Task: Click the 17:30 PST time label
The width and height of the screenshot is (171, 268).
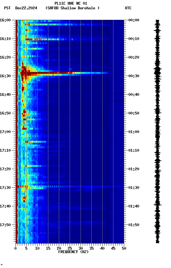Action: click(5, 188)
